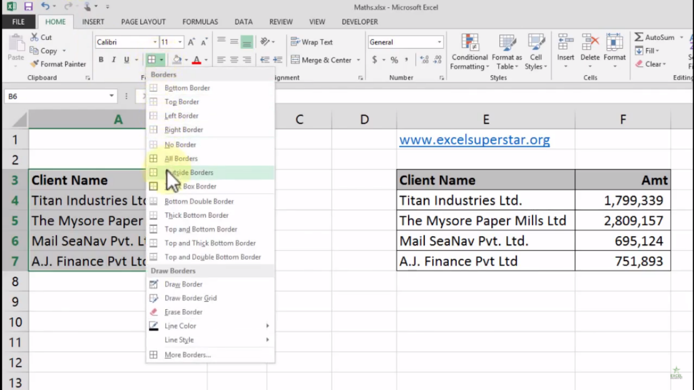Click the Redo arrow icon
Screen dimensions: 694x390
(68, 6)
